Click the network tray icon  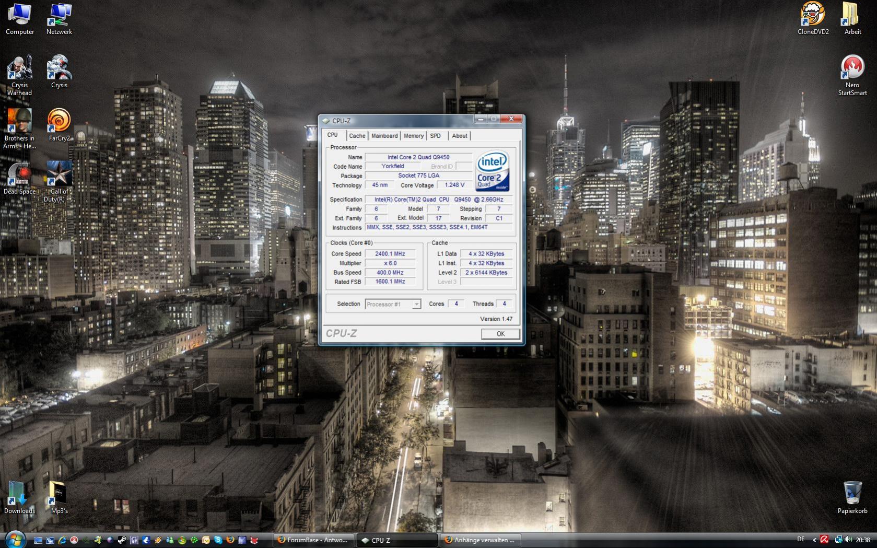[x=839, y=540]
